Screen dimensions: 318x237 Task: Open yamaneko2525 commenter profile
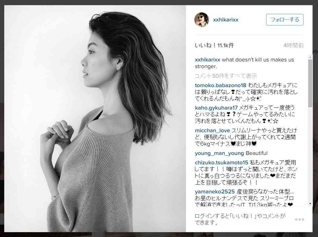[215, 192]
